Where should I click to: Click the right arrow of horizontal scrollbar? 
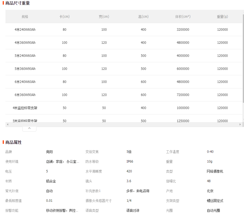point(240,125)
